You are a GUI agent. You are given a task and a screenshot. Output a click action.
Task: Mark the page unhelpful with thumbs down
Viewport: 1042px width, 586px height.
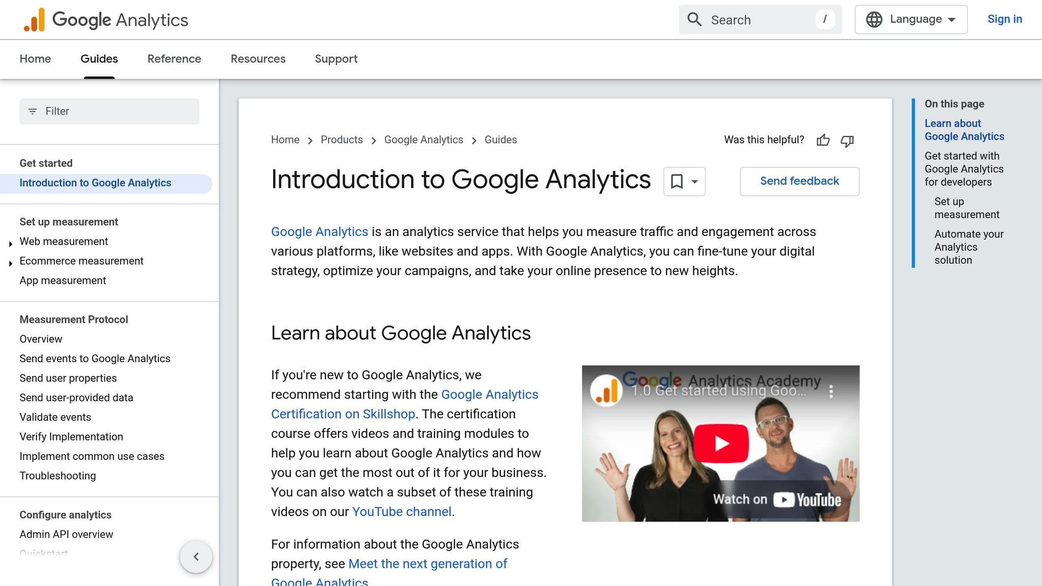847,141
